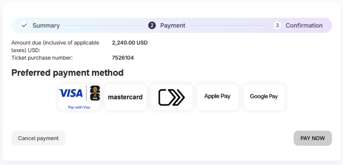Image resolution: width=343 pixels, height=165 pixels.
Task: Click ticket purchase number 7526104
Action: [x=123, y=58]
